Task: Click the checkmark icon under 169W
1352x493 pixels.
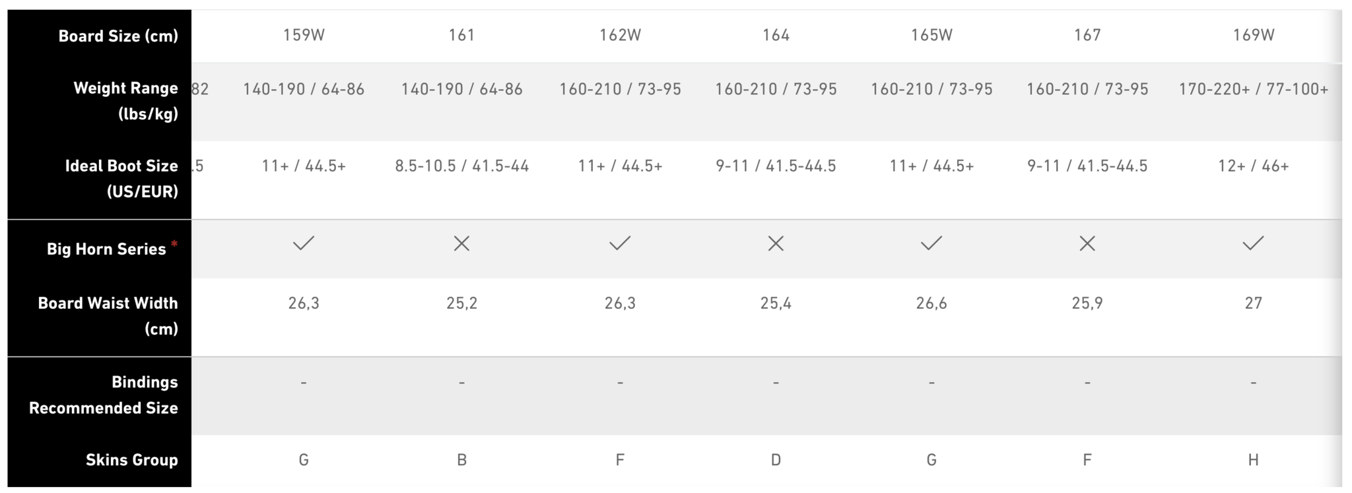Action: point(1253,244)
